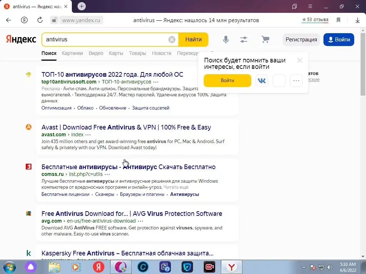The height and width of the screenshot is (274, 366).
Task: Switch to the Карты tab
Action: (116, 53)
